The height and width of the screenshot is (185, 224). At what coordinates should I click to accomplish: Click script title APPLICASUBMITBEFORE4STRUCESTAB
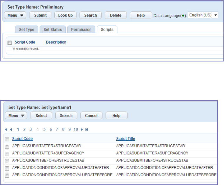(152, 160)
